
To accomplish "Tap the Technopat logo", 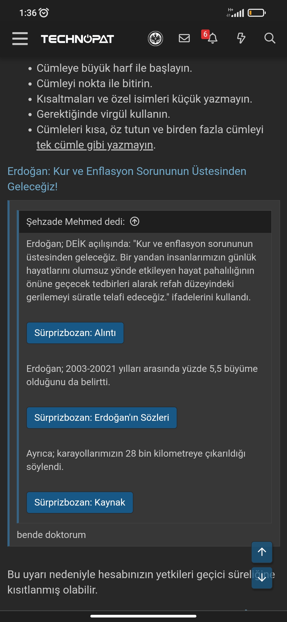I will 77,39.
